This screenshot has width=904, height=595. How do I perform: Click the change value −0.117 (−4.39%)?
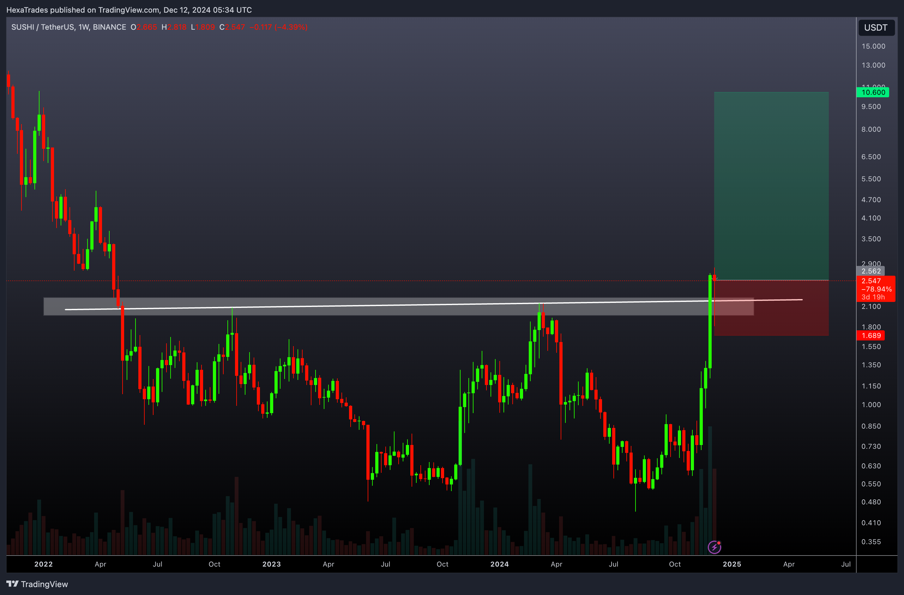(x=278, y=27)
